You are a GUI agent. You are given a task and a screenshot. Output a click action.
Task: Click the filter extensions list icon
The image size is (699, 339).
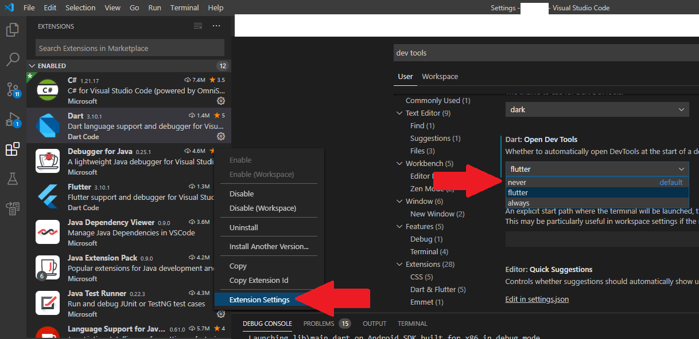click(198, 26)
